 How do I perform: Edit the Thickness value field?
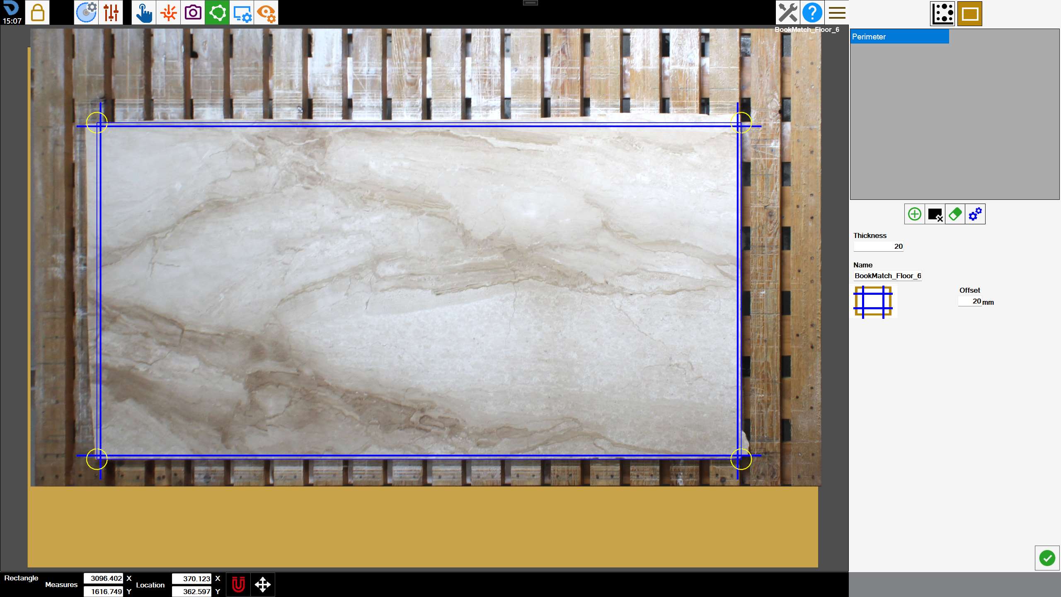(878, 246)
